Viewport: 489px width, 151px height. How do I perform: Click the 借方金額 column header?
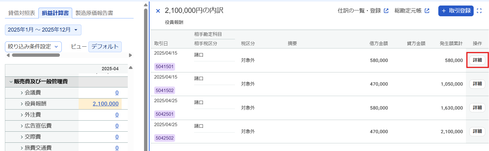coord(378,44)
